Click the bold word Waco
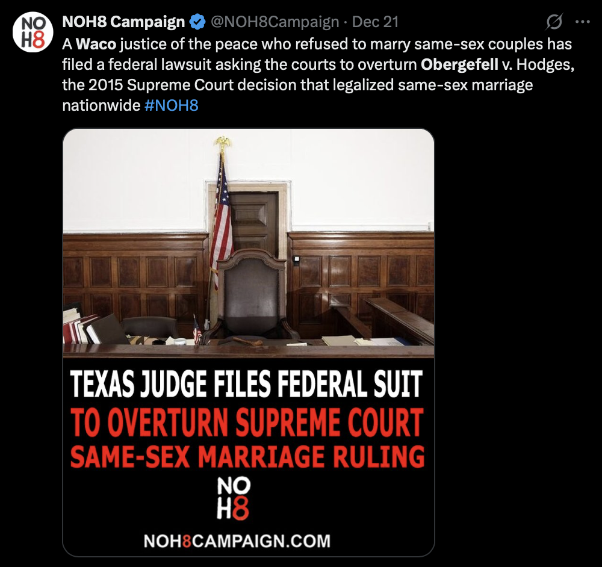 coord(96,44)
